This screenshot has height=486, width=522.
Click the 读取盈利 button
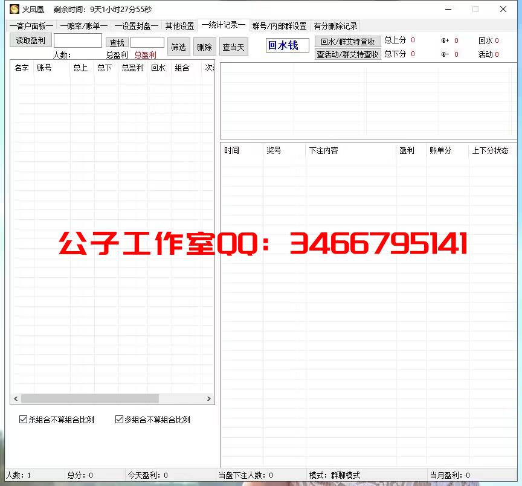click(31, 40)
